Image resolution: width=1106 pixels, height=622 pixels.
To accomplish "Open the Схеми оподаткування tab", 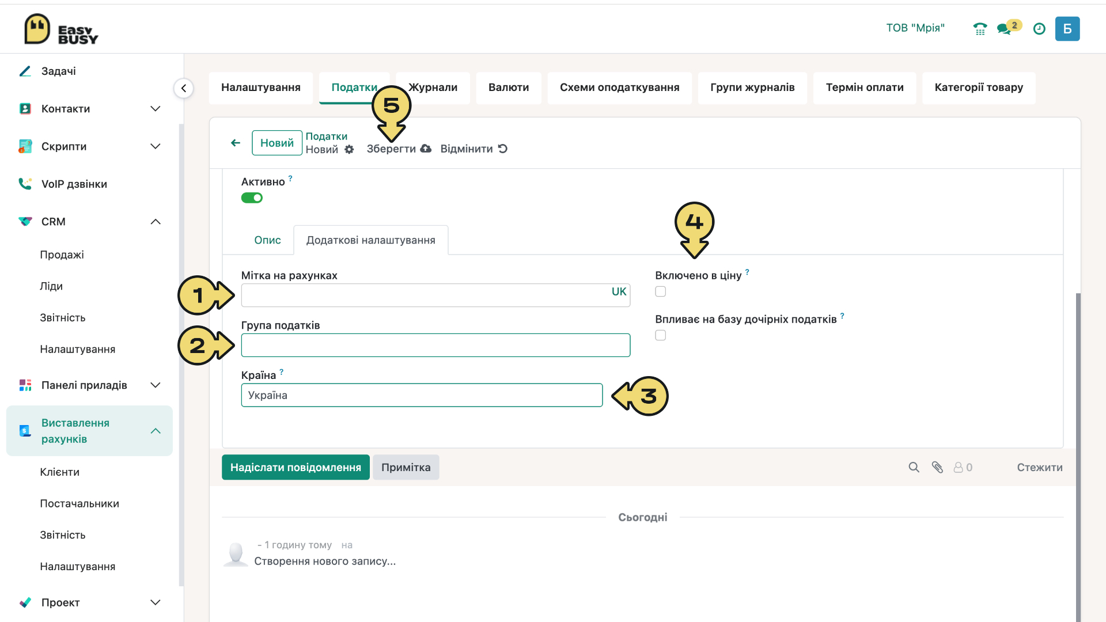I will [620, 88].
